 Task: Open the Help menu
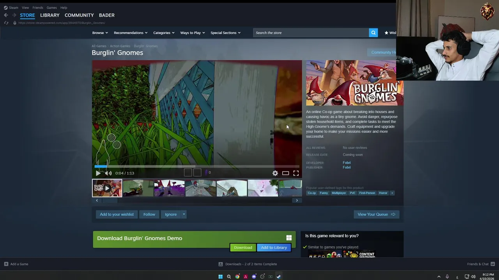[x=64, y=7]
